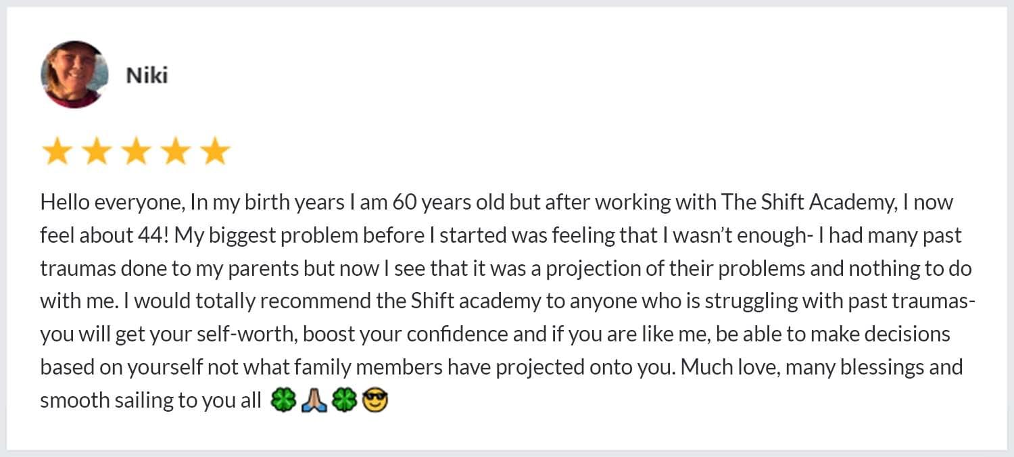Click the sunglasses smiley emoji
The width and height of the screenshot is (1014, 457).
click(375, 401)
